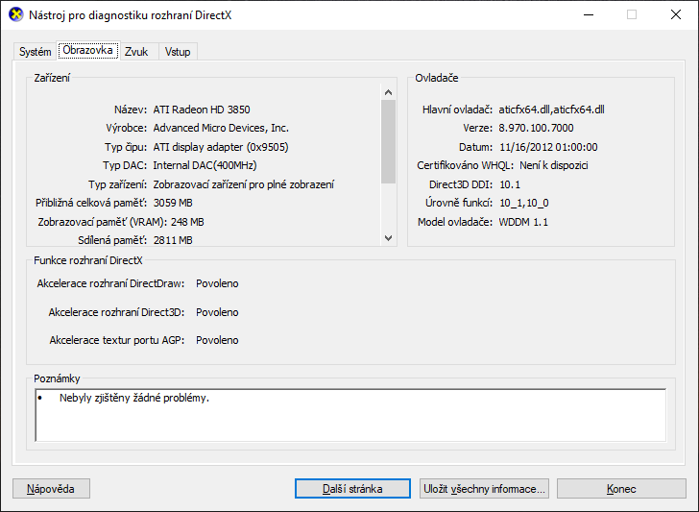This screenshot has width=699, height=512.
Task: Click feature levels 10_1,10_0
Action: coord(524,204)
